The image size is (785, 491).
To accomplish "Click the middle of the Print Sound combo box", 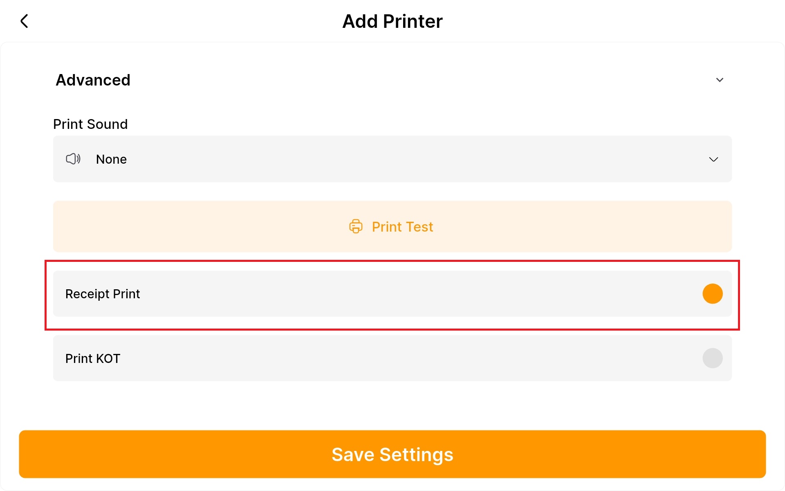I will pyautogui.click(x=392, y=159).
